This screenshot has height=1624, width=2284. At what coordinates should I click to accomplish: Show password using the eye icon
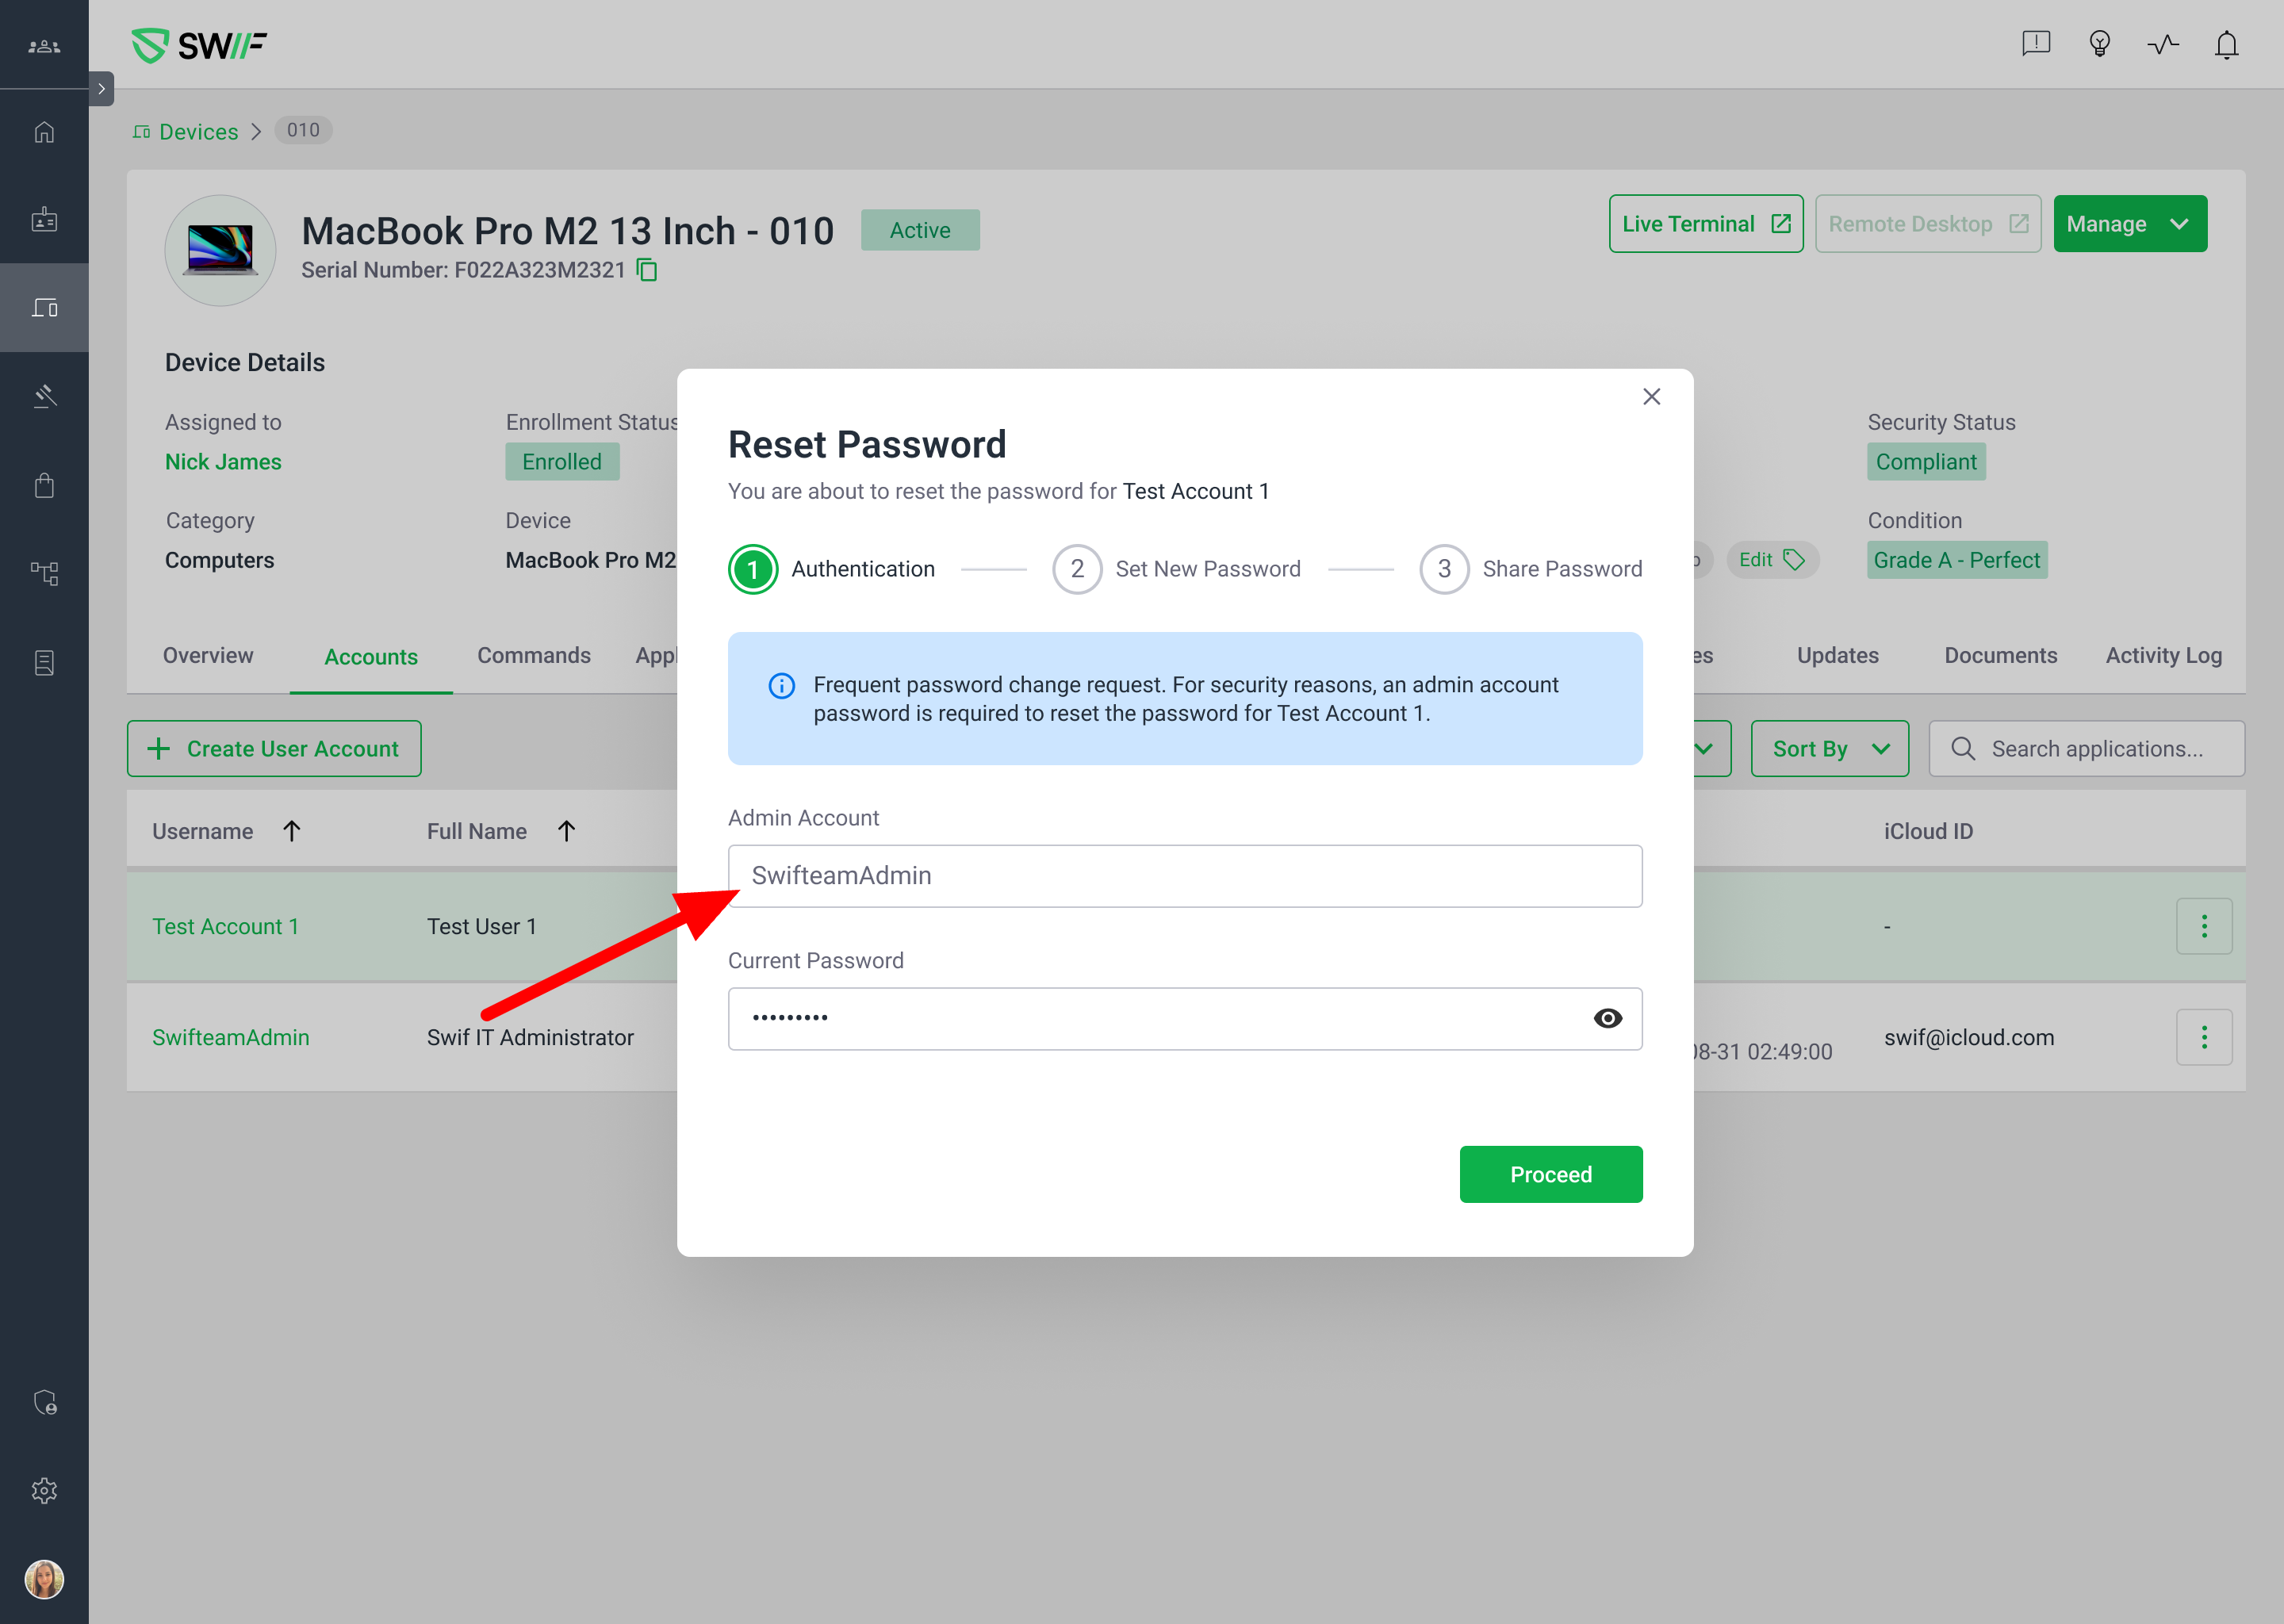[x=1607, y=1018]
